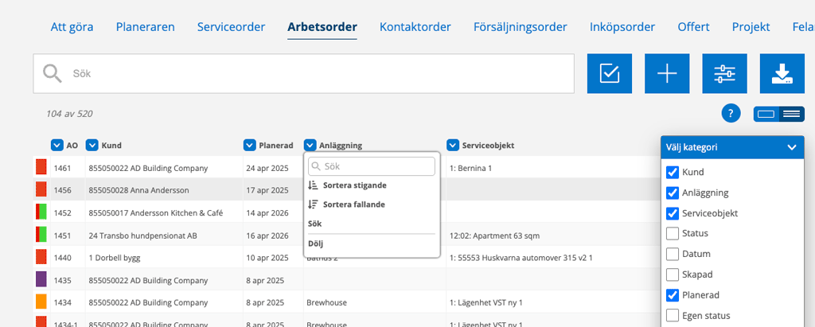Click Dölj to hide the Anläggning column
815x327 pixels.
[315, 243]
